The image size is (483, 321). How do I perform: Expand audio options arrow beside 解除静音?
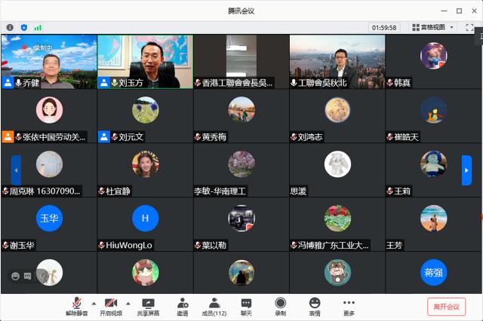coord(94,304)
